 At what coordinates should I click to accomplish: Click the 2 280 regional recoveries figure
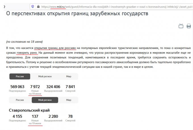(x=53, y=116)
